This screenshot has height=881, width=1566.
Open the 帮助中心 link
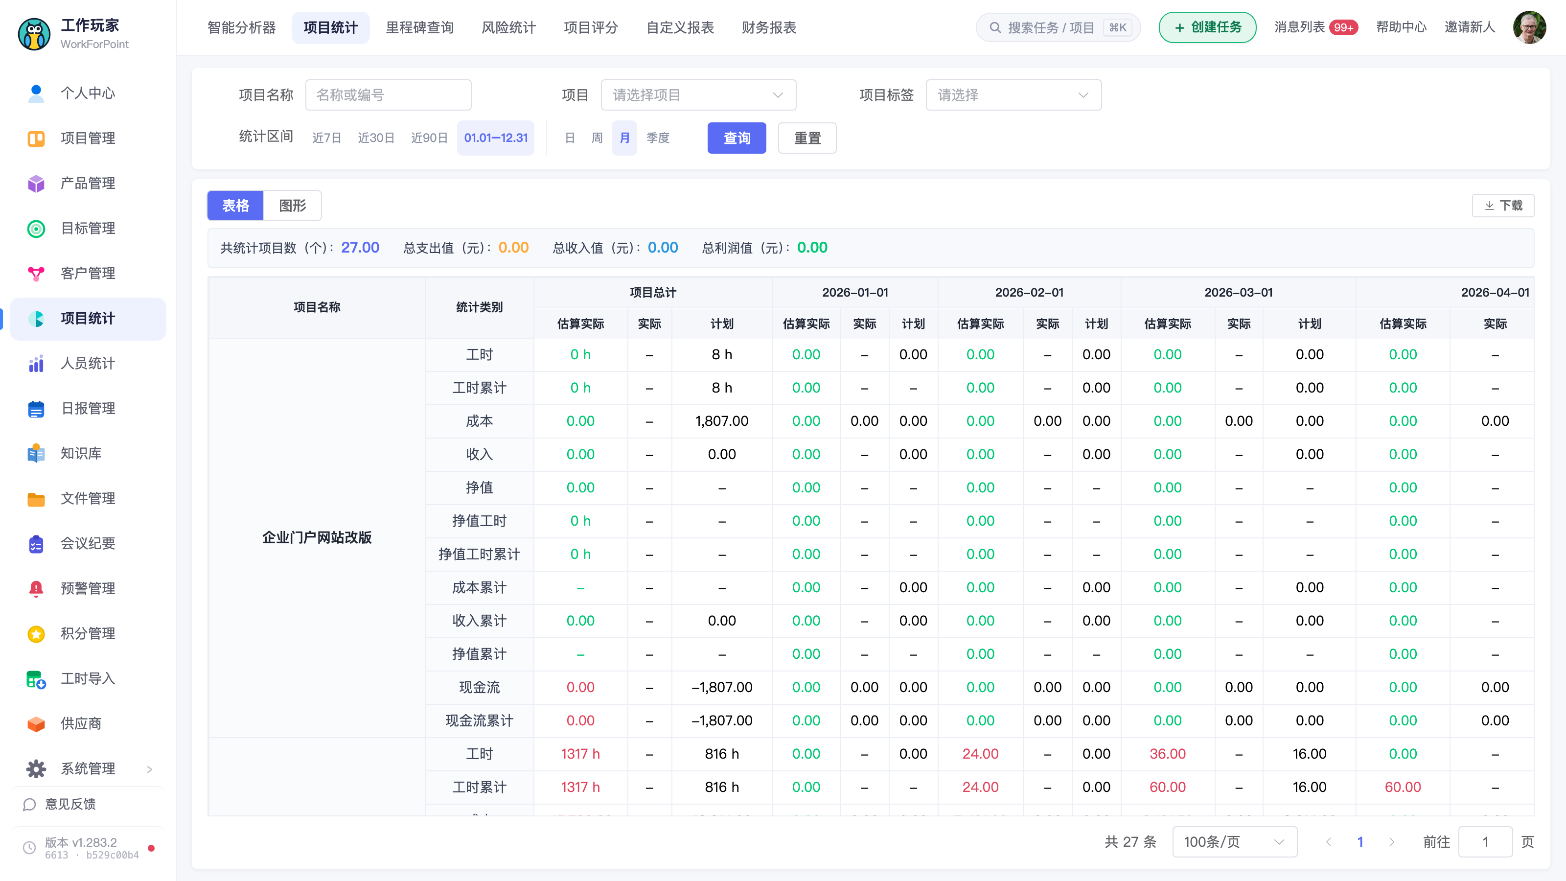(x=1401, y=27)
